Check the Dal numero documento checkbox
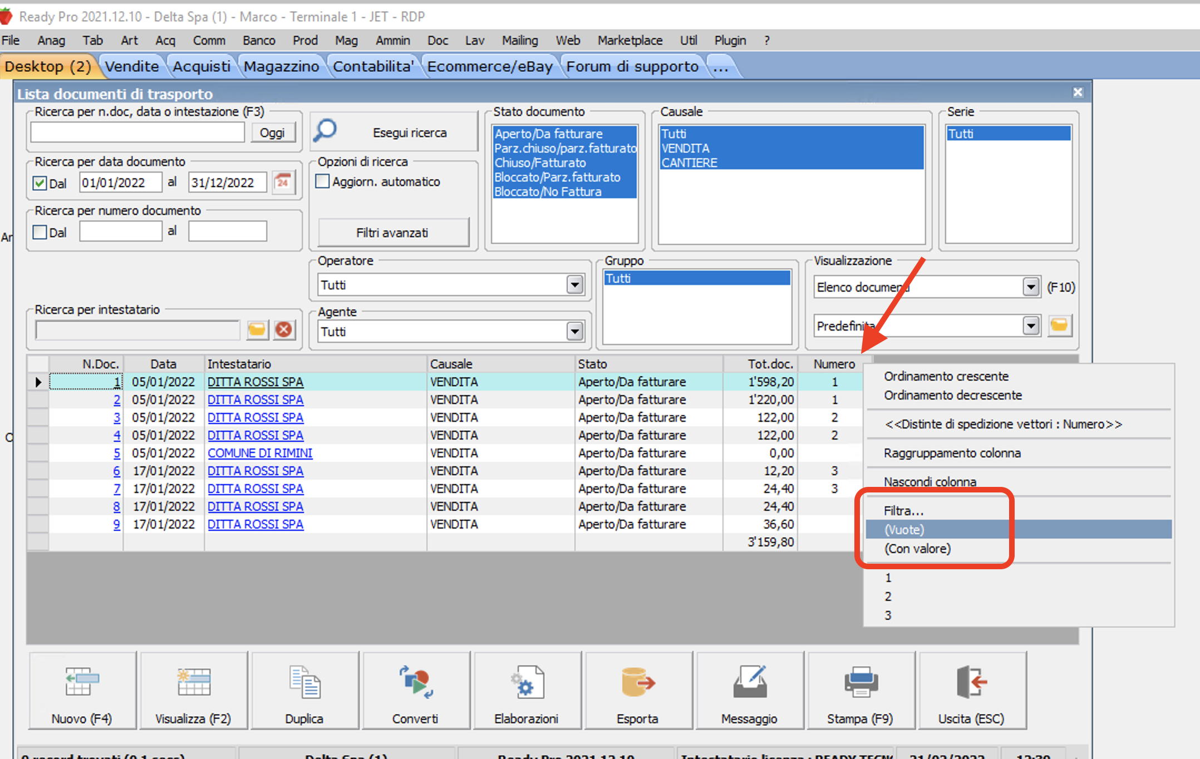 40,232
